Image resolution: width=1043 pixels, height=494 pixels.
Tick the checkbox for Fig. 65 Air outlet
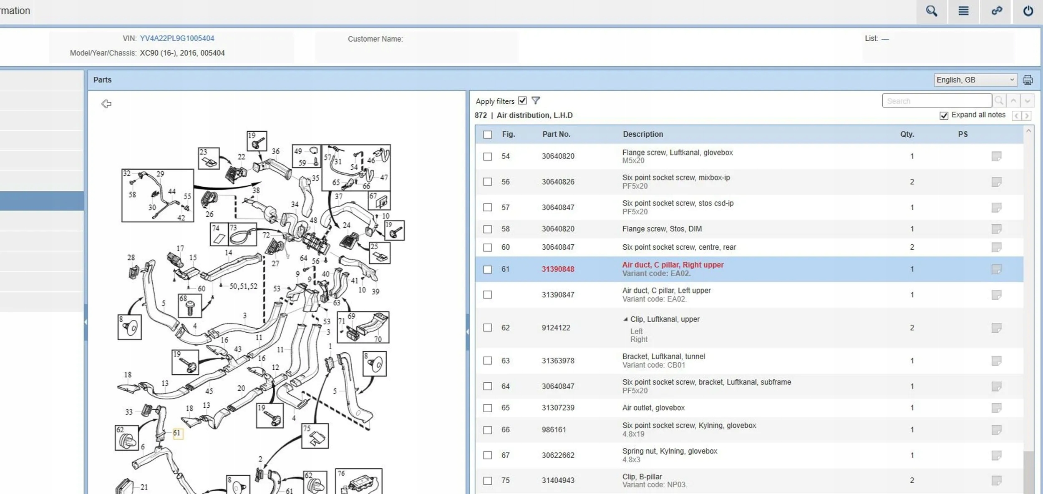(x=487, y=408)
